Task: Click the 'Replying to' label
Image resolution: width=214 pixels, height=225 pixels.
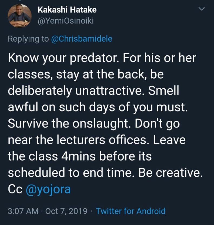Action: pyautogui.click(x=28, y=39)
